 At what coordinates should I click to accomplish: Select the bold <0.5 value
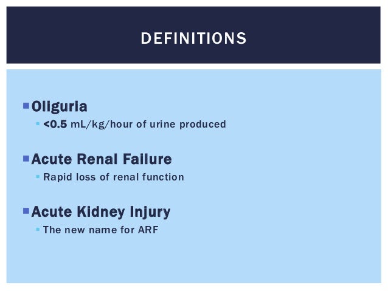55,124
